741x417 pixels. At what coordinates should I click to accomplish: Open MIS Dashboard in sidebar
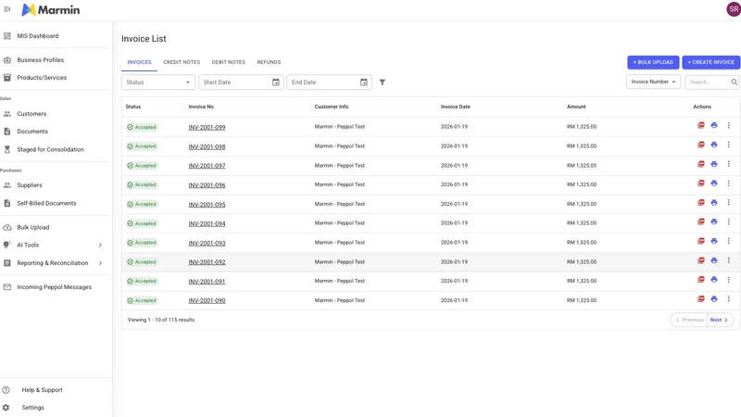coord(38,36)
